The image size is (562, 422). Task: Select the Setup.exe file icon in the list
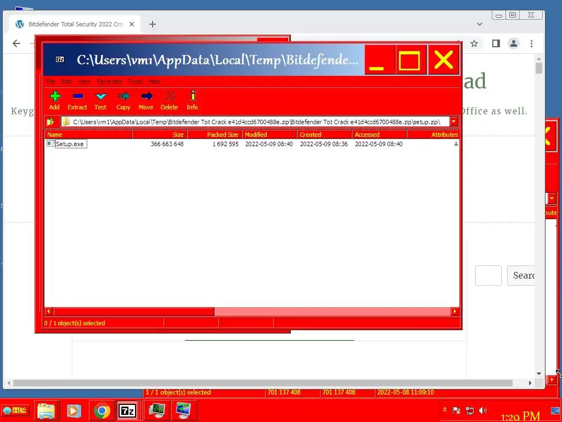[51, 144]
